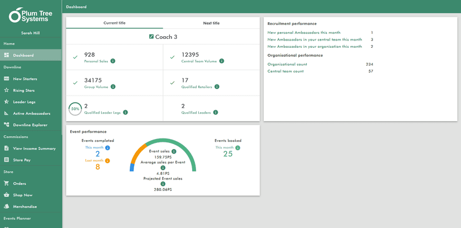Click the Group Volume green checkmark
The width and height of the screenshot is (461, 228).
click(75, 83)
